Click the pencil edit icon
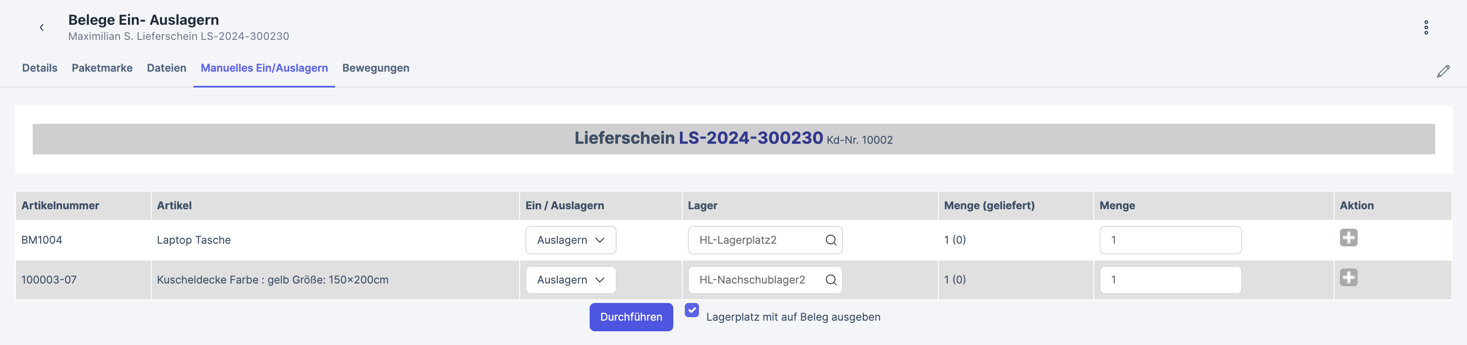This screenshot has width=1467, height=345. pyautogui.click(x=1443, y=71)
